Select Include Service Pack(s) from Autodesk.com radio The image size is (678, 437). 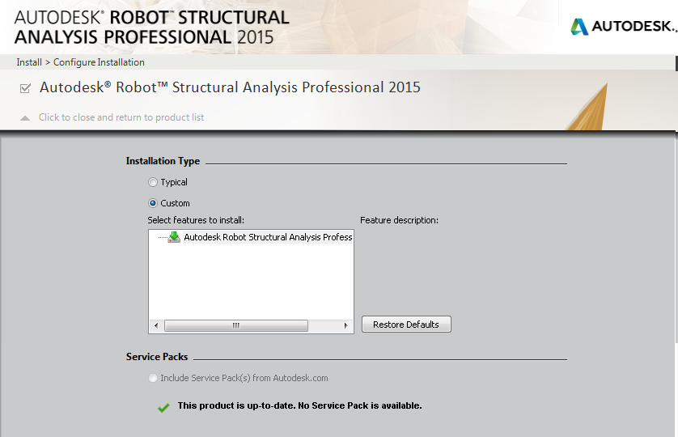click(x=153, y=378)
